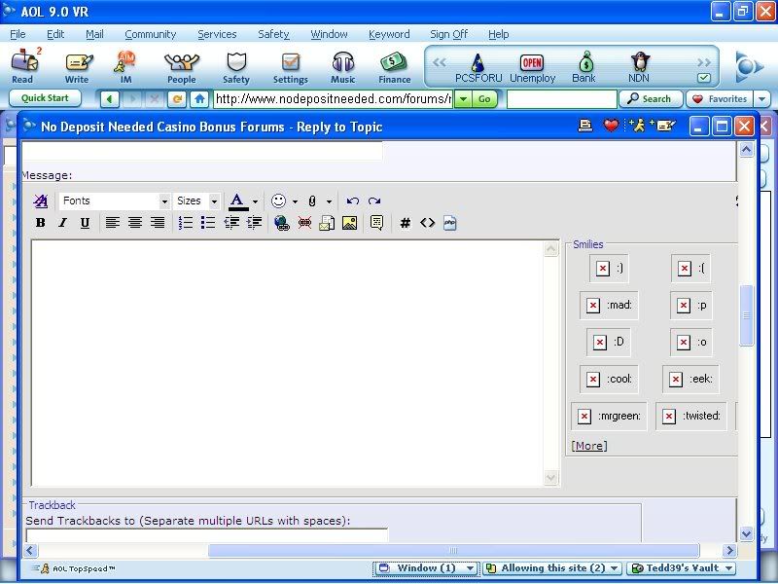Align text right in editor
Viewport: 778px width, 584px height.
(158, 223)
